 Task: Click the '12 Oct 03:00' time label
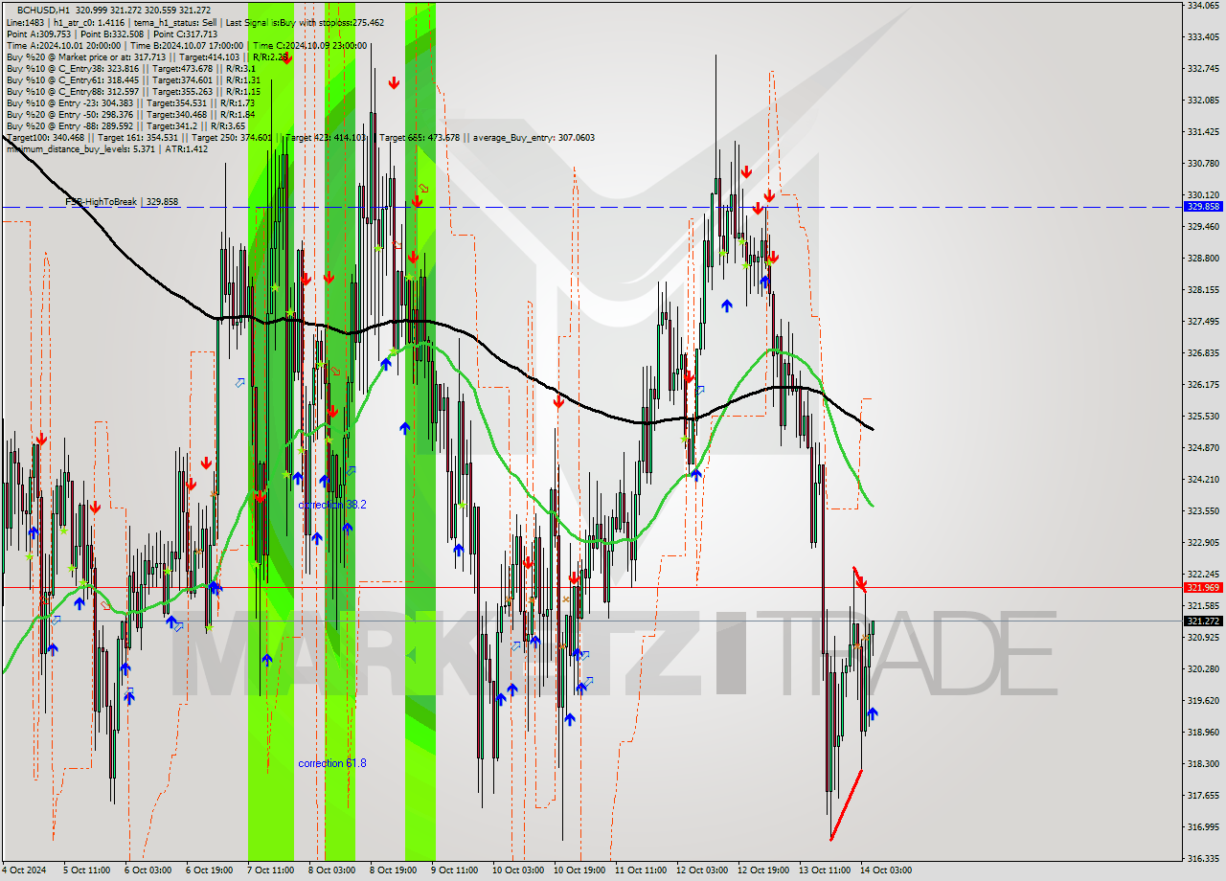(x=701, y=870)
